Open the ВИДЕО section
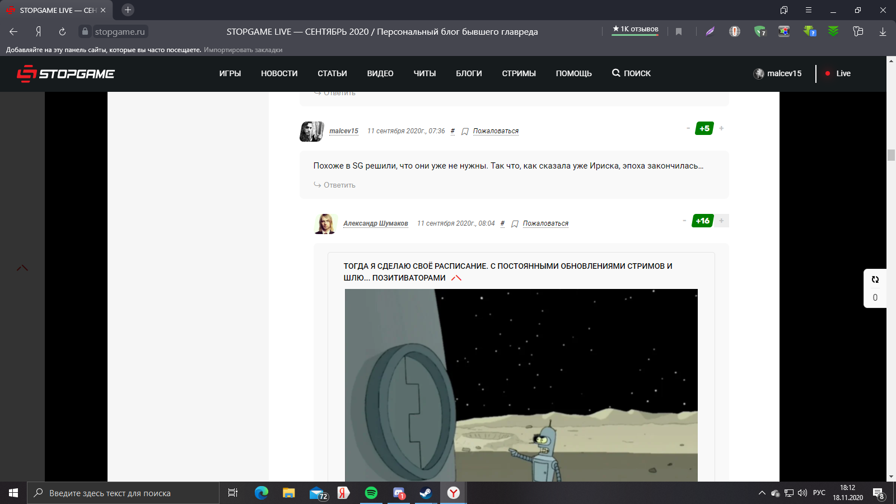896x504 pixels. [x=380, y=73]
